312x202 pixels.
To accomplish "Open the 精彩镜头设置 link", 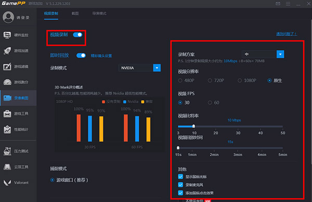I will [101, 56].
